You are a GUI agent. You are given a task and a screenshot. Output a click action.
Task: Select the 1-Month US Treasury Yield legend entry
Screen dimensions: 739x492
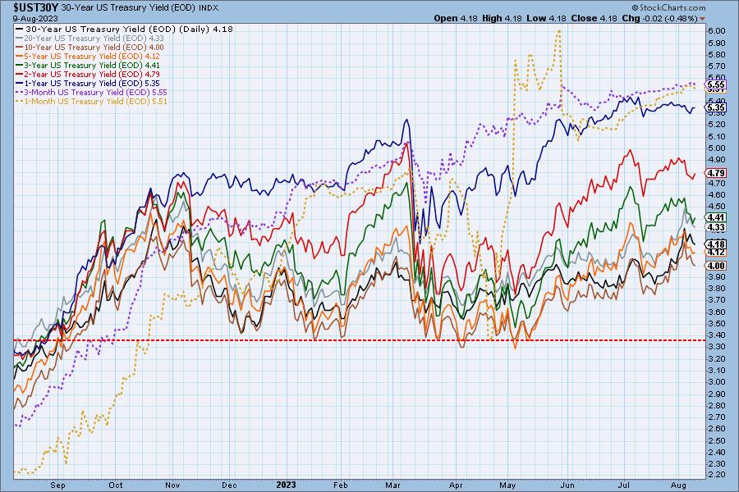(x=92, y=101)
